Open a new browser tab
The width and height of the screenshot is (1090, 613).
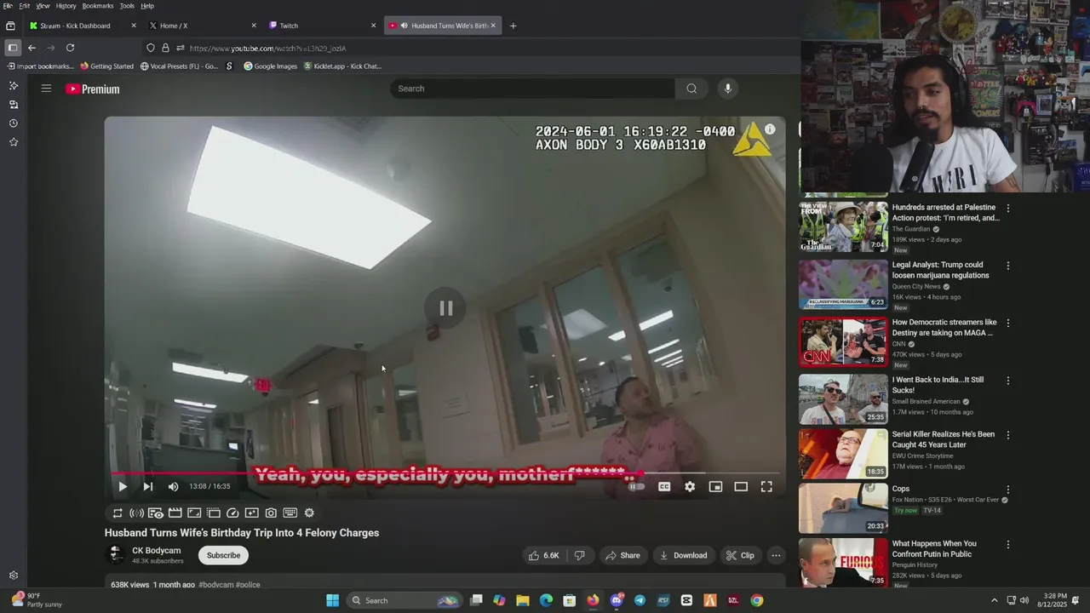(x=513, y=26)
